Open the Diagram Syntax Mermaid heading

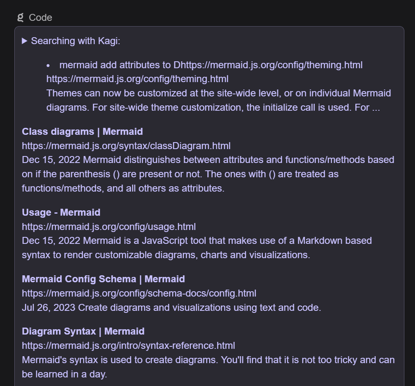[83, 331]
